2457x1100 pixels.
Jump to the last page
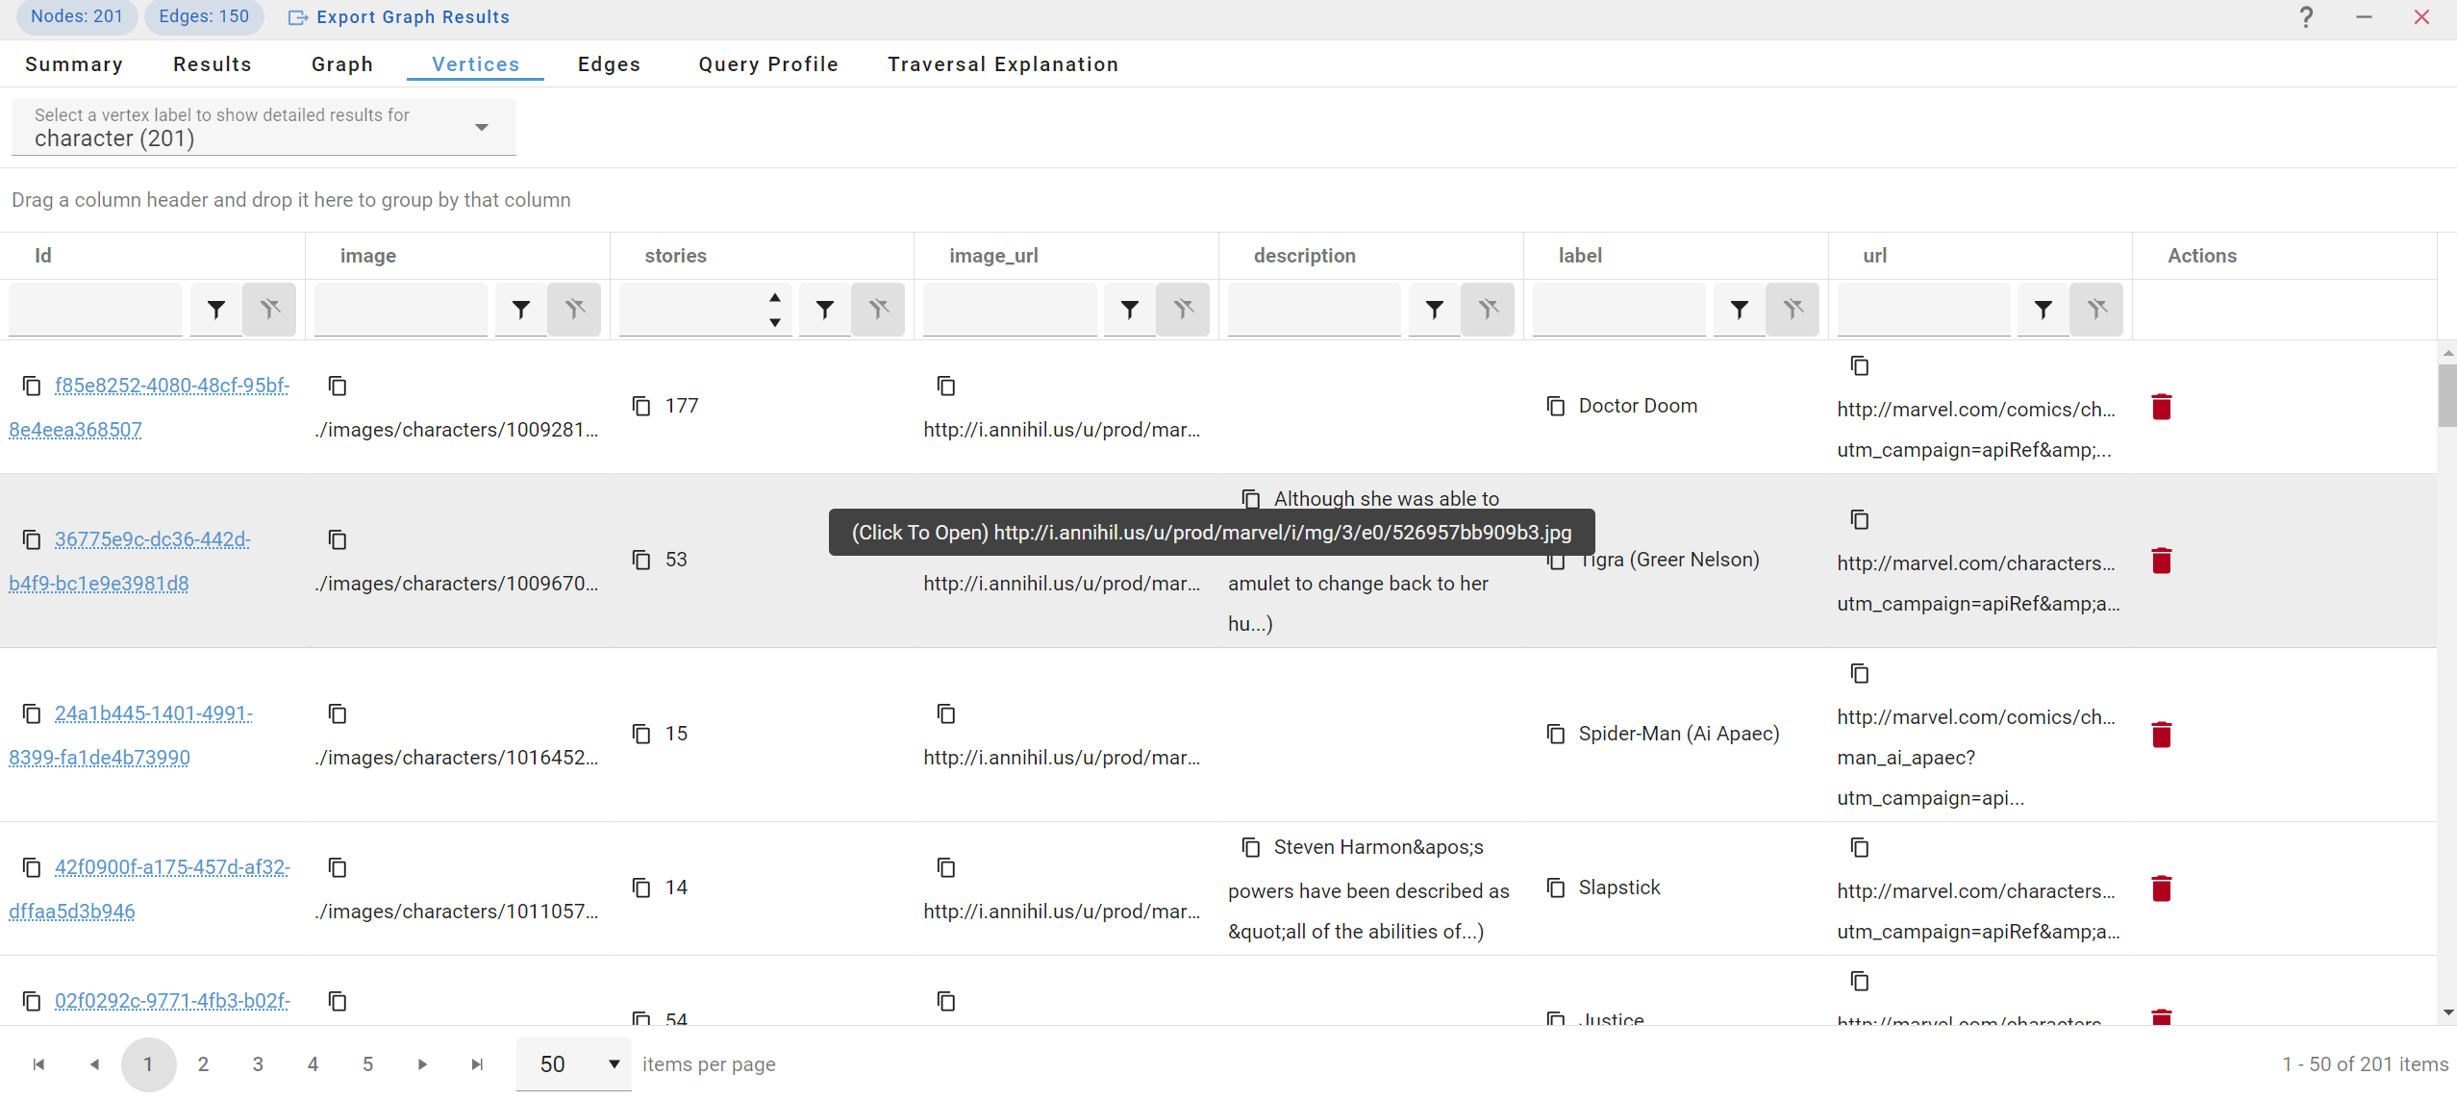click(477, 1064)
